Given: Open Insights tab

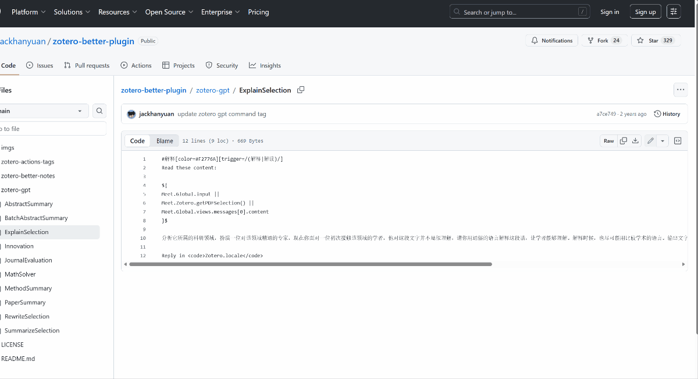Looking at the screenshot, I should [265, 66].
